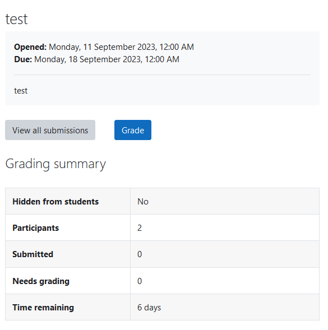The width and height of the screenshot is (328, 330).
Task: Select the Needs grading row label
Action: tap(41, 281)
